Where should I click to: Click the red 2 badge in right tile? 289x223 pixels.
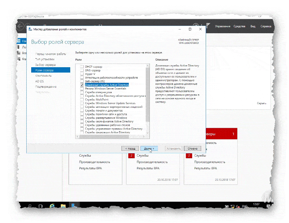click(189, 155)
